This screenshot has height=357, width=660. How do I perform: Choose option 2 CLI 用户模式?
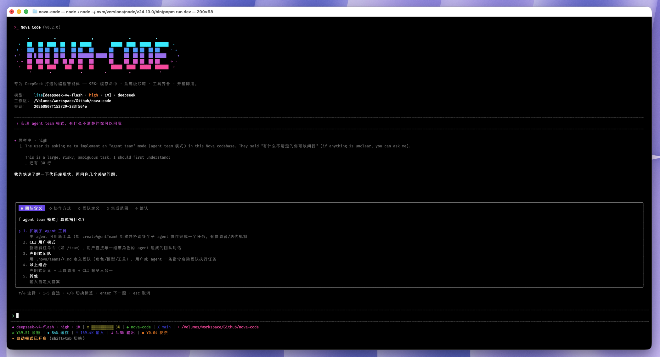[x=39, y=242]
